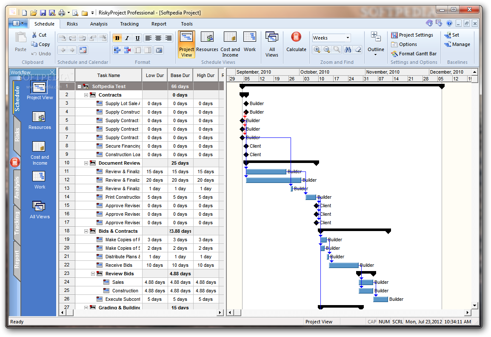The image size is (491, 337).
Task: Click the red calculator button on Workflow sidebar edge
Action: point(15,162)
